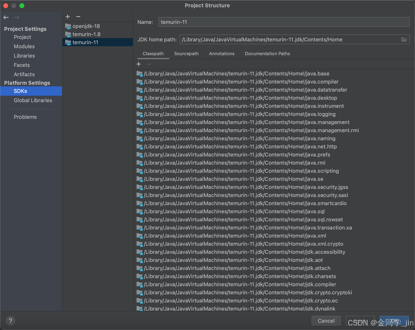Open the Problems section
This screenshot has width=415, height=330.
[25, 117]
